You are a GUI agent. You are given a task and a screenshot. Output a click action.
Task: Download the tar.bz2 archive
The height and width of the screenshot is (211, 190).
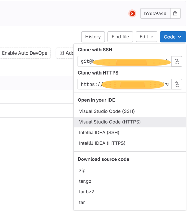(86, 192)
